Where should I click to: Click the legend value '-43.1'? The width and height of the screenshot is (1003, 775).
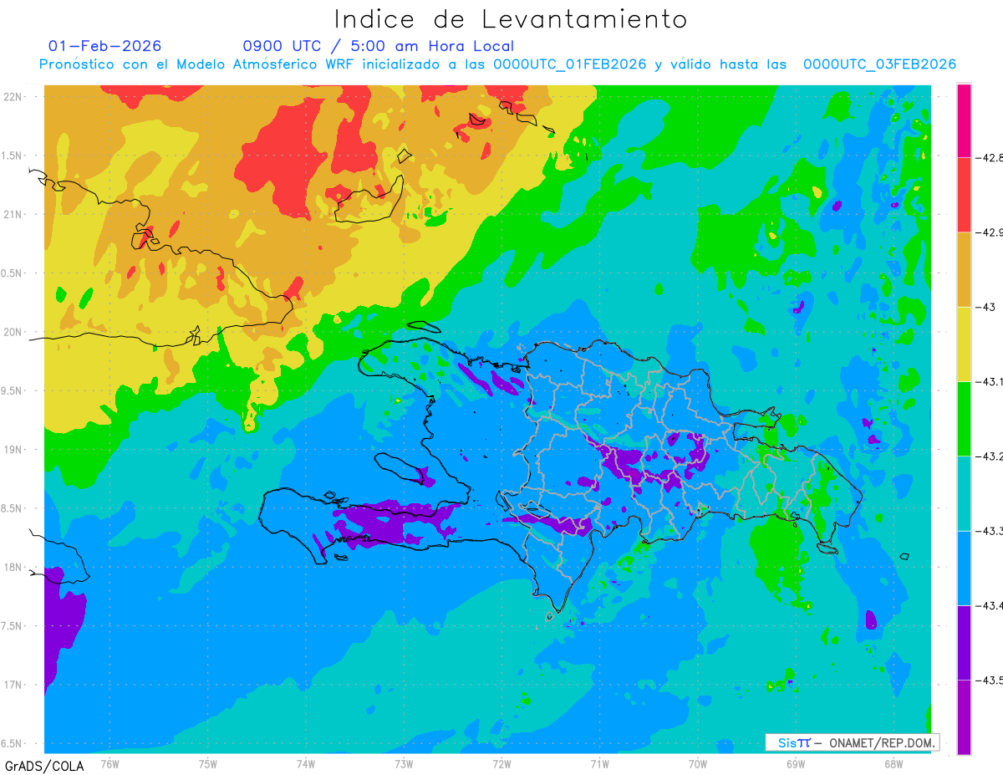(990, 381)
